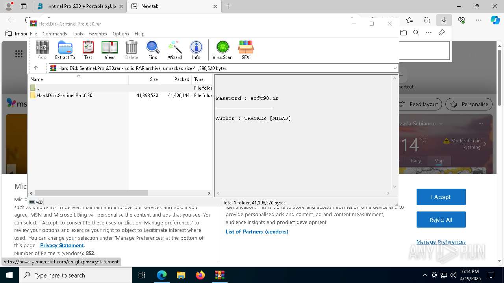
Task: Open Firefox from the taskbar
Action: tap(200, 275)
